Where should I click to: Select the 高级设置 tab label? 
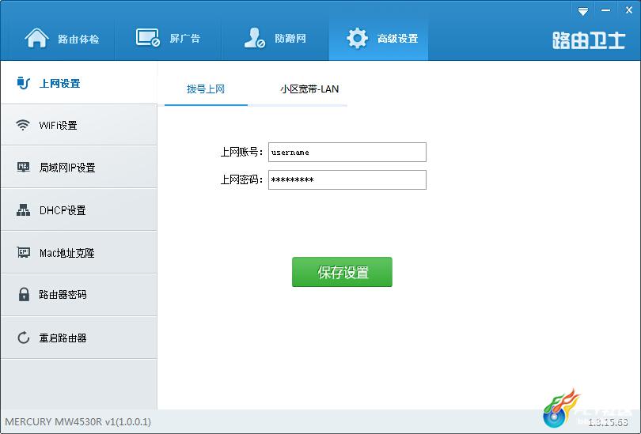398,39
